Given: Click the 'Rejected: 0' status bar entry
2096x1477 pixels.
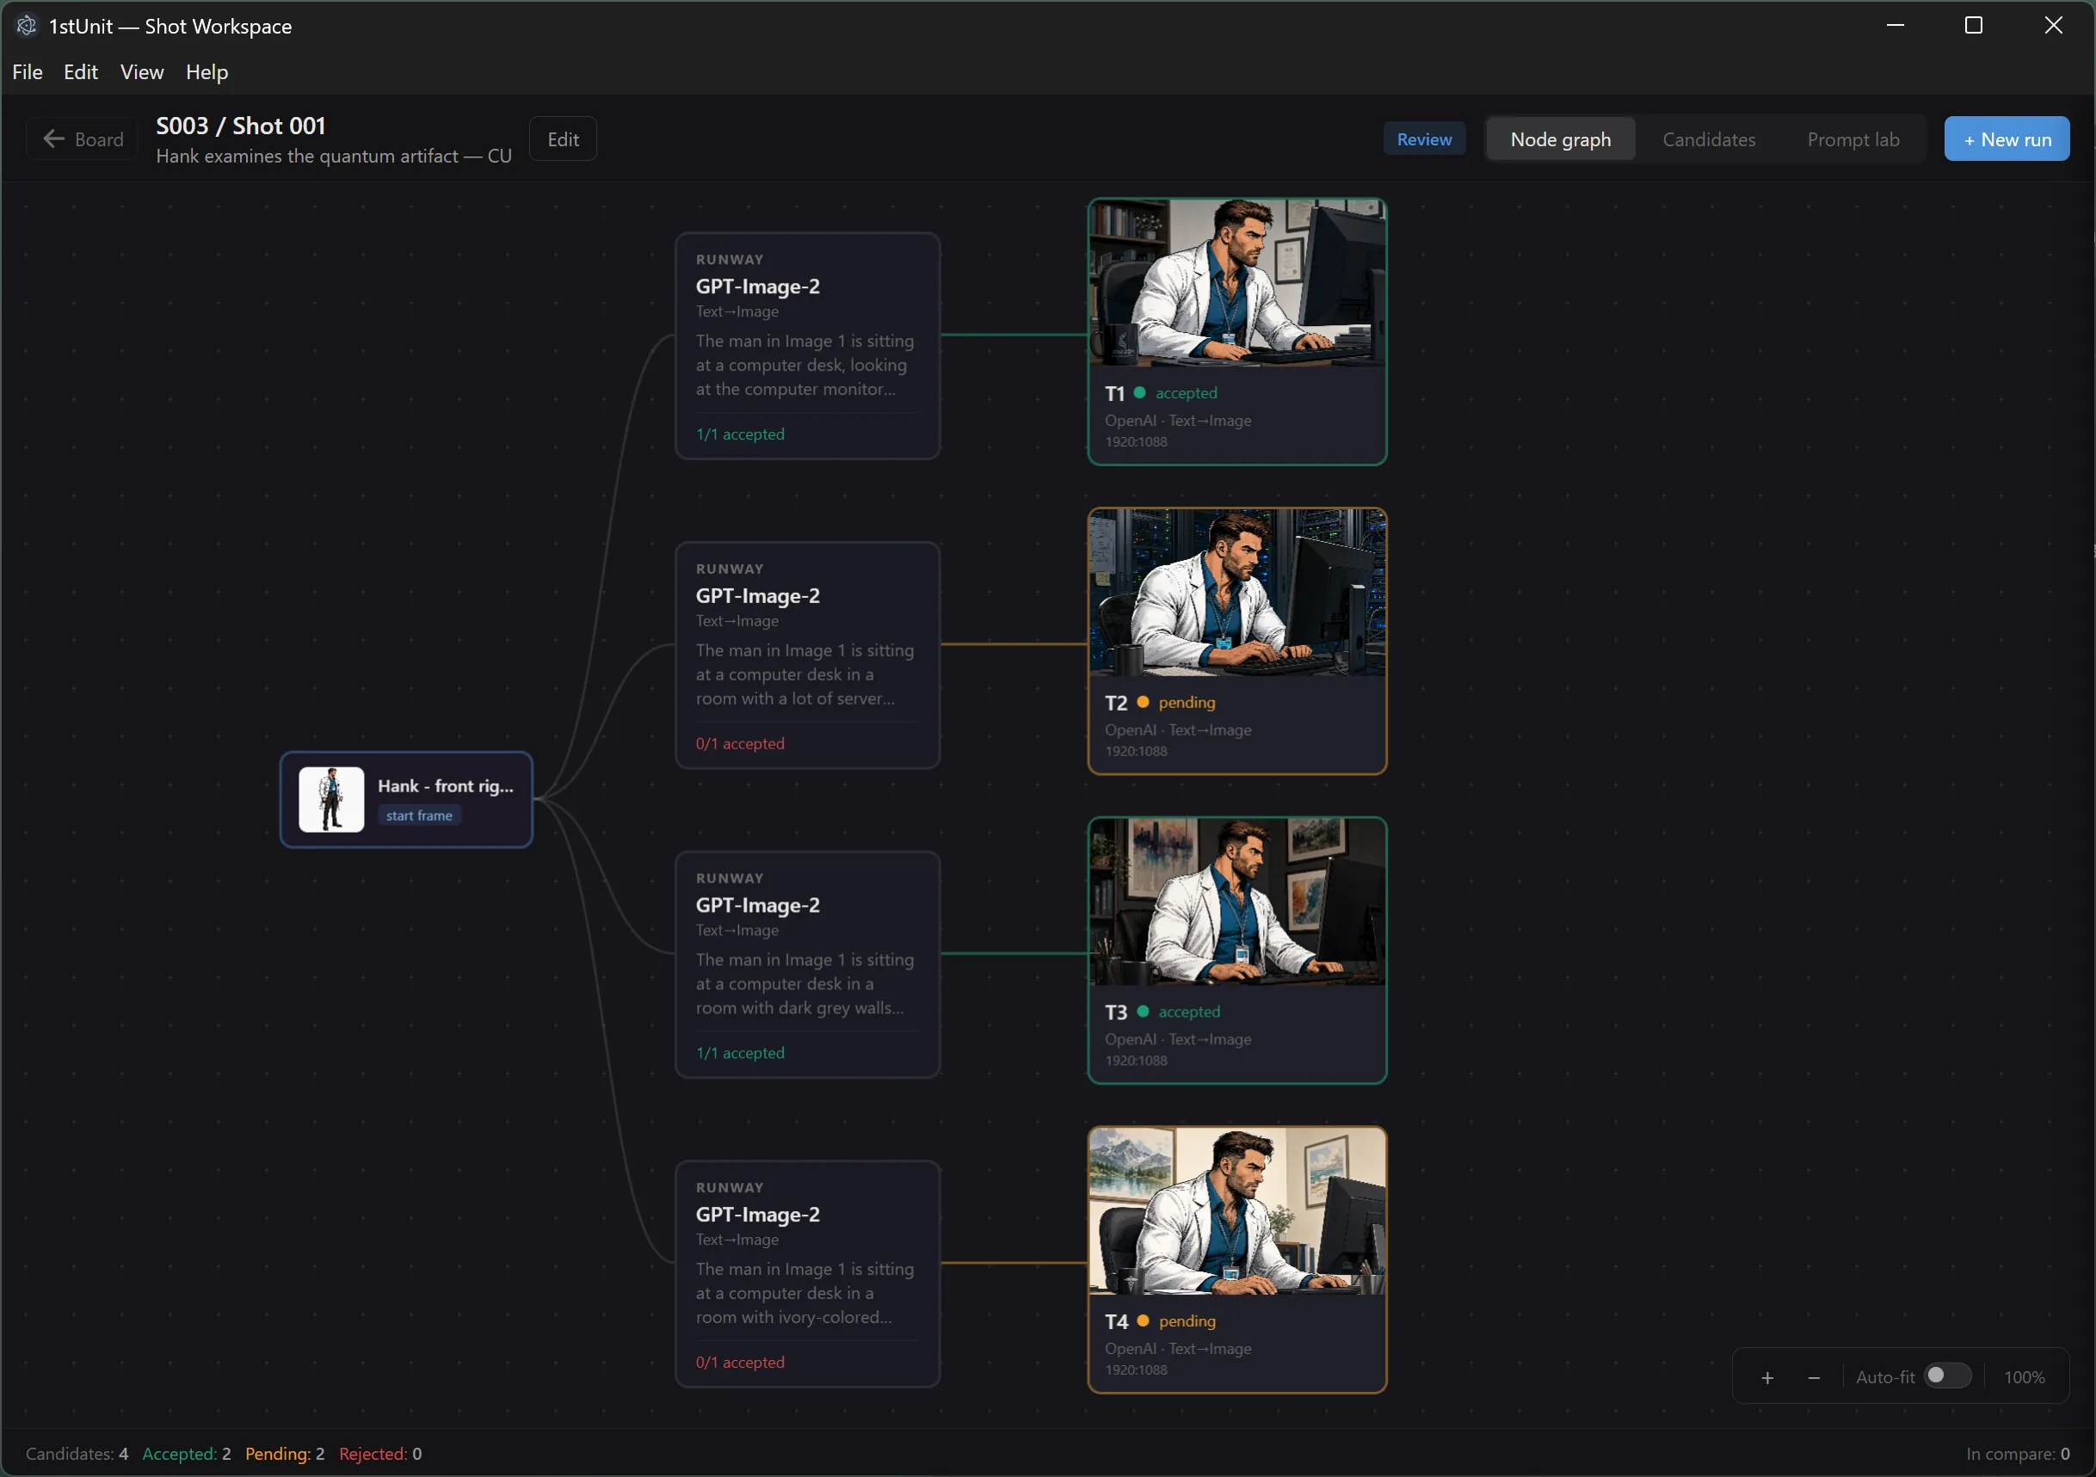Looking at the screenshot, I should [379, 1453].
